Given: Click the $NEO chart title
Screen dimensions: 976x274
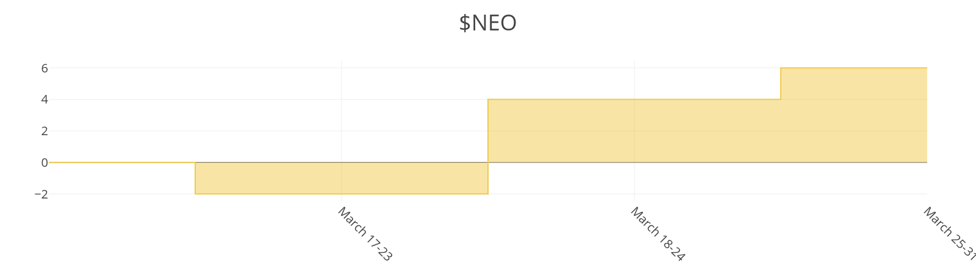Looking at the screenshot, I should [x=487, y=23].
